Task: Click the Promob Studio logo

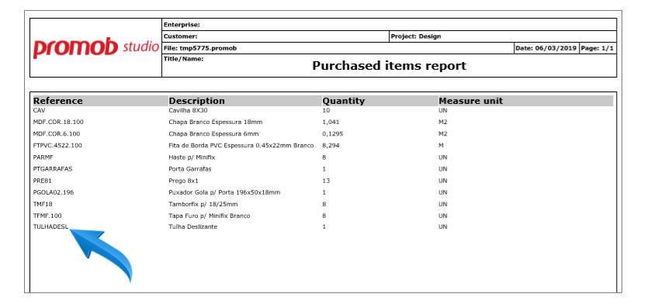Action: click(x=96, y=47)
